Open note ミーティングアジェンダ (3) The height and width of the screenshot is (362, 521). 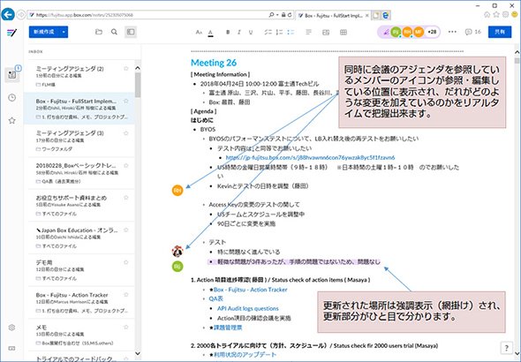(79, 140)
